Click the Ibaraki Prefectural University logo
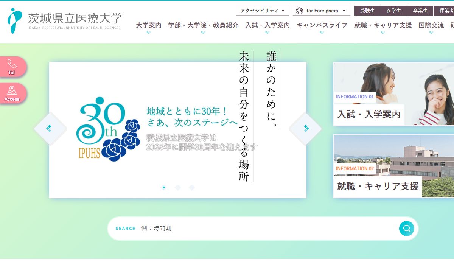This screenshot has width=454, height=280. pyautogui.click(x=64, y=21)
